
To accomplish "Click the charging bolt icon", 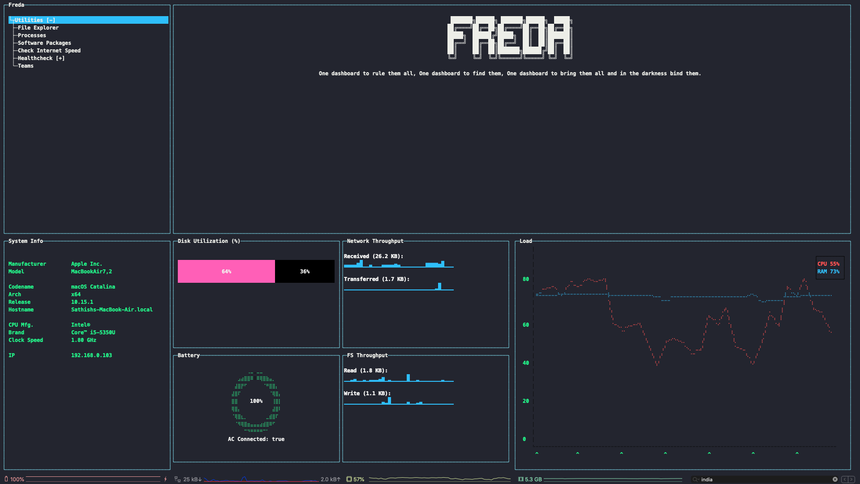I will pyautogui.click(x=165, y=479).
